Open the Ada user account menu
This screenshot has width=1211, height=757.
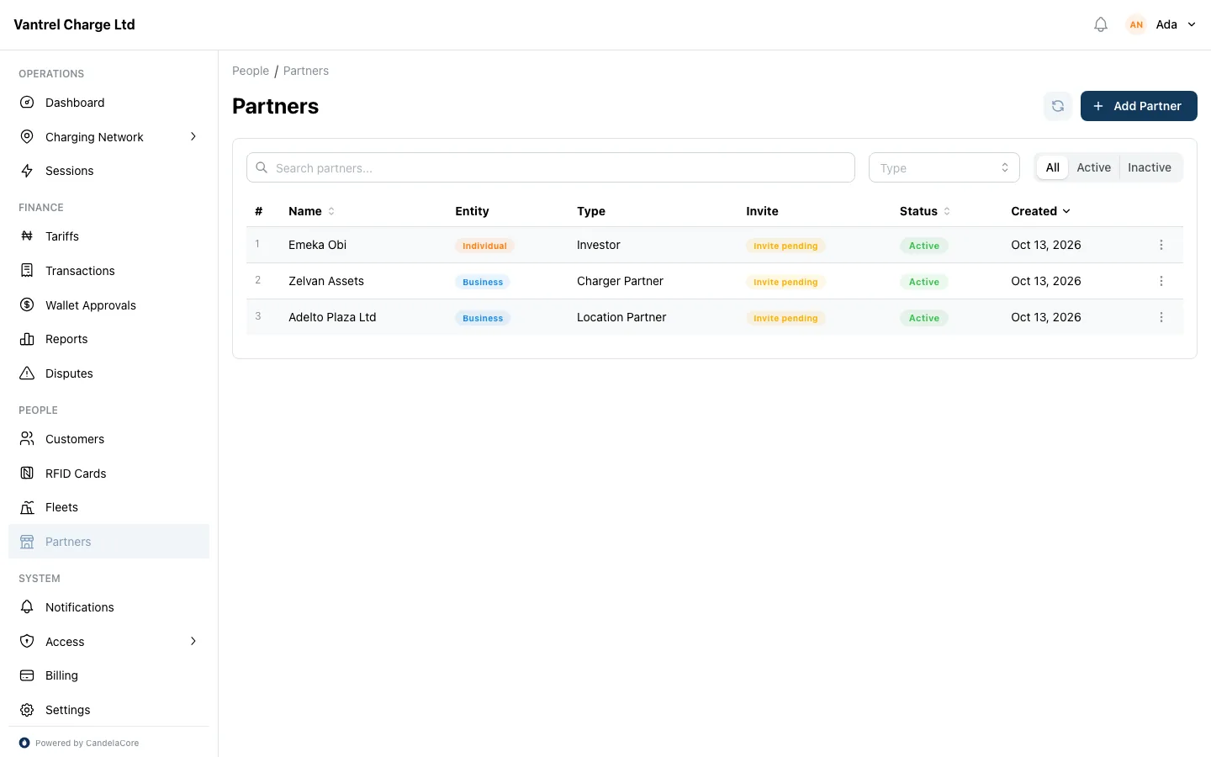point(1161,24)
